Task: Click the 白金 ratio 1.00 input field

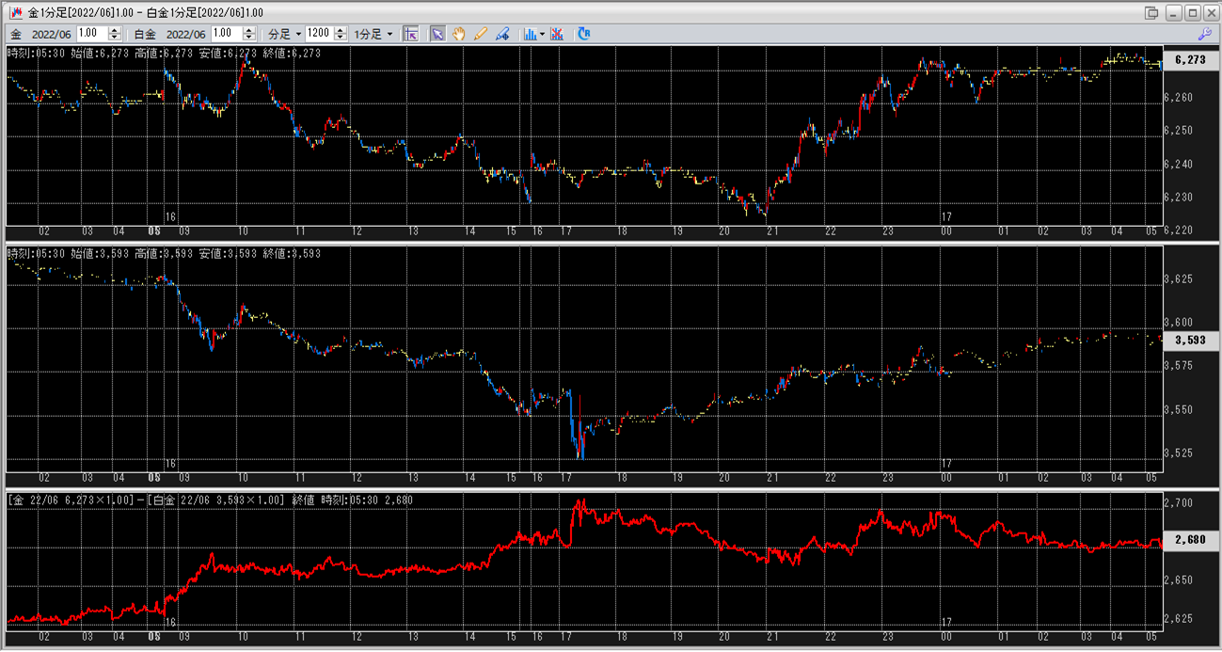Action: 226,34
